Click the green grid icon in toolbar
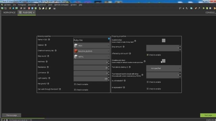The image size is (216, 121). (35, 8)
